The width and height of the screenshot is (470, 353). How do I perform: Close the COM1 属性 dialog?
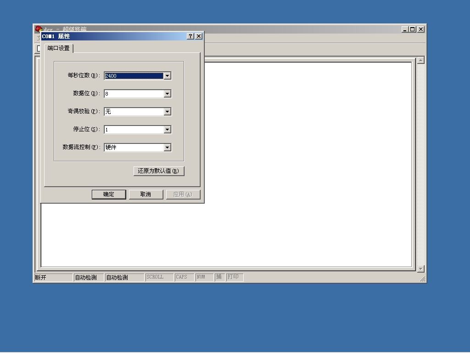click(x=199, y=36)
